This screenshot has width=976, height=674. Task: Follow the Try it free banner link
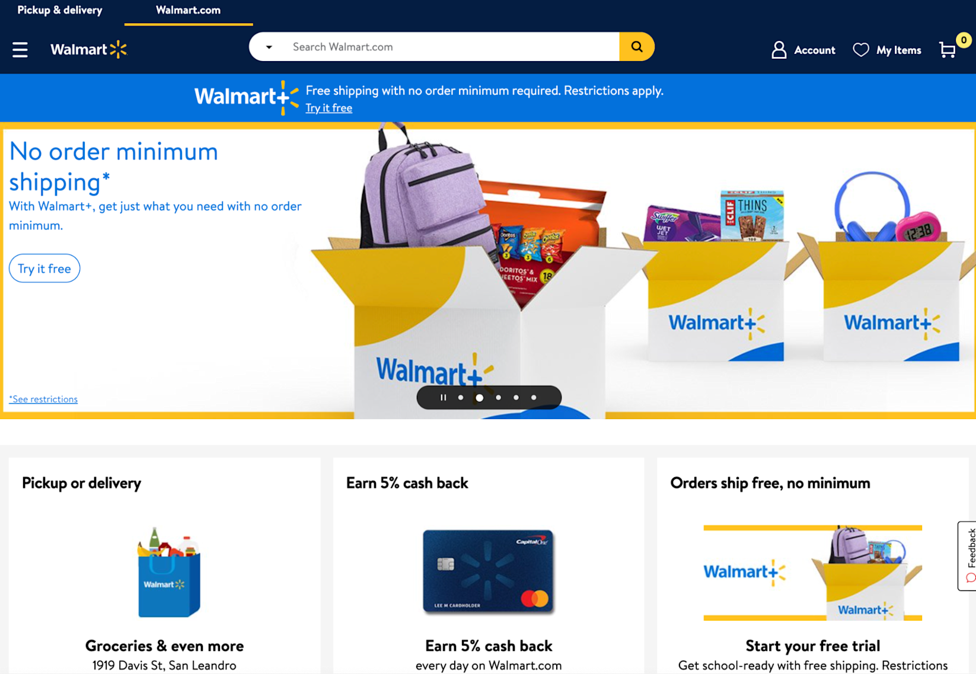pos(328,108)
